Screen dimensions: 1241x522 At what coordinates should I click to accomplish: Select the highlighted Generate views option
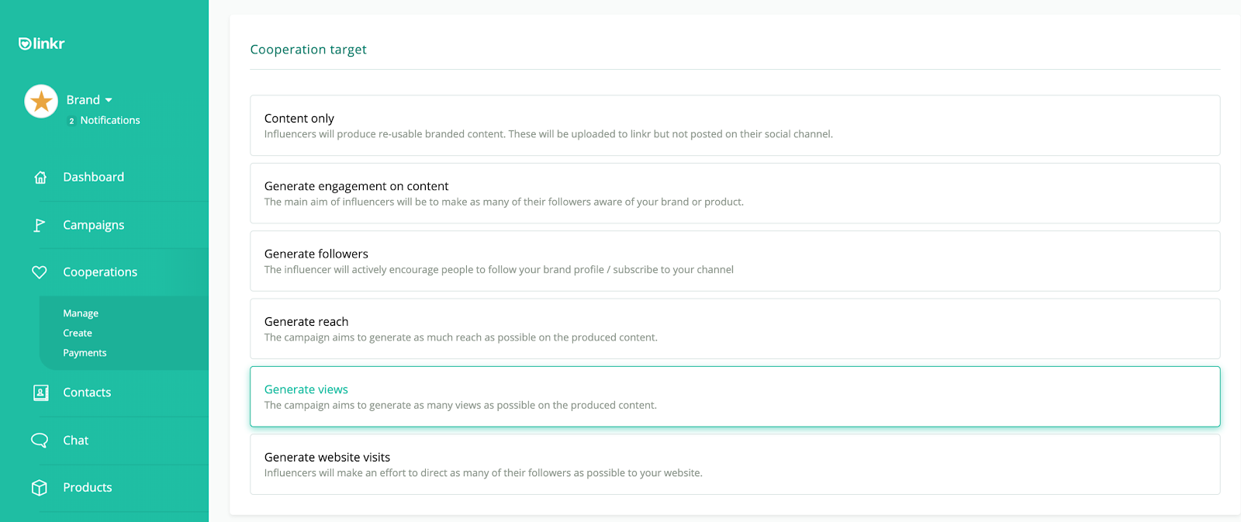point(735,396)
